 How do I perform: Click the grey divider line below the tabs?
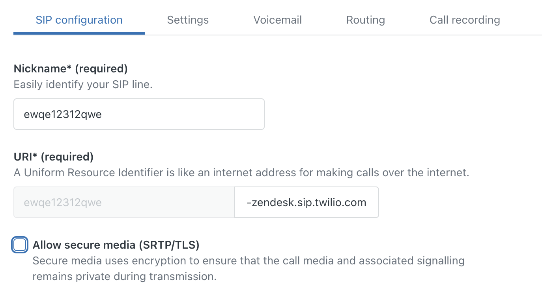click(x=343, y=35)
